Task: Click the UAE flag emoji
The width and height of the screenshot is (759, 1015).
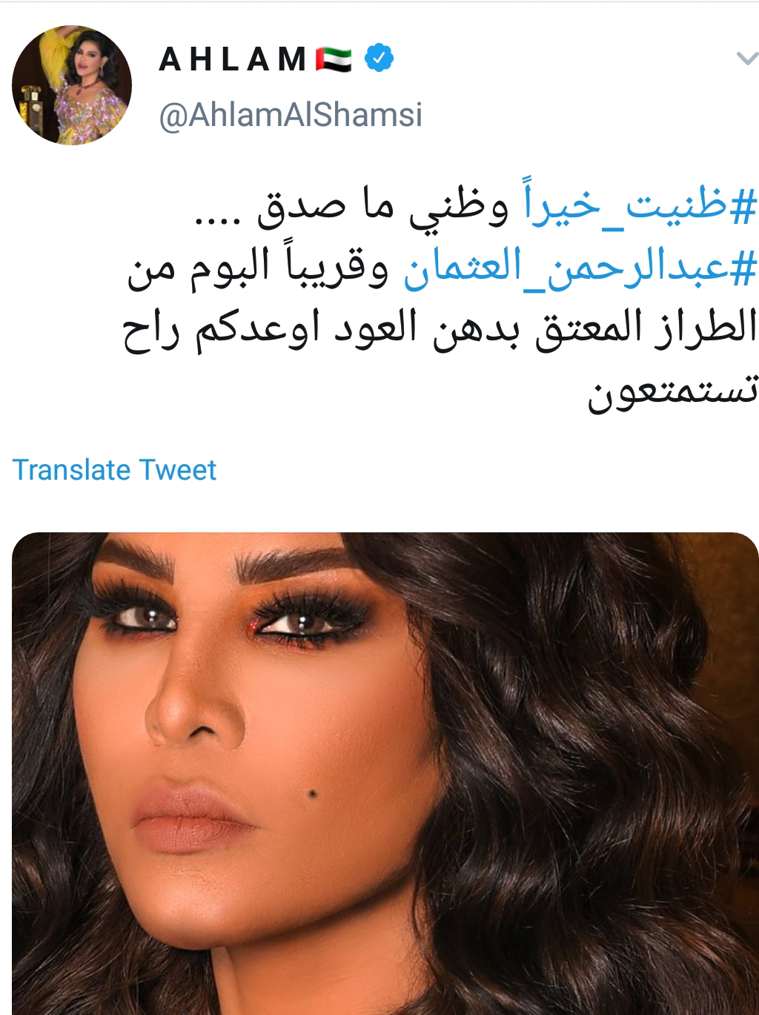Action: click(x=334, y=59)
